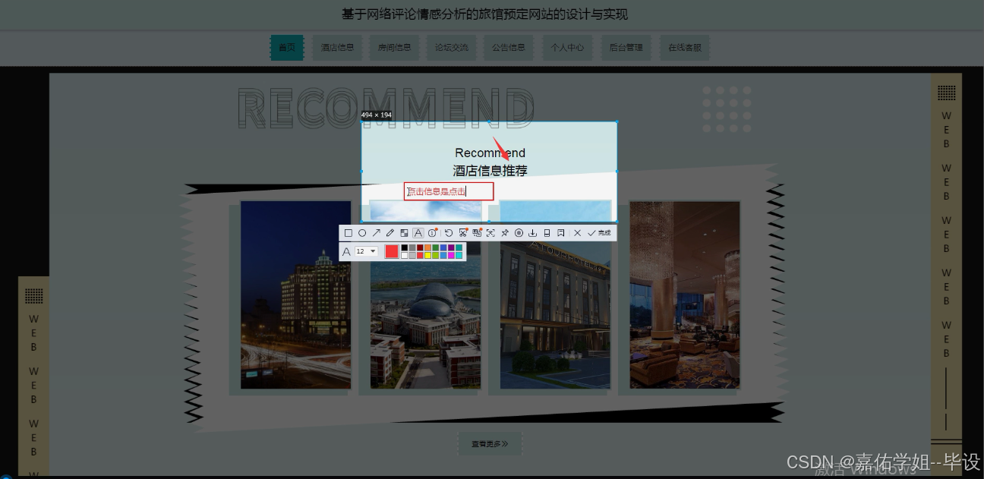Open the hotel lobby interior thumbnail
The width and height of the screenshot is (984, 479).
tap(685, 295)
